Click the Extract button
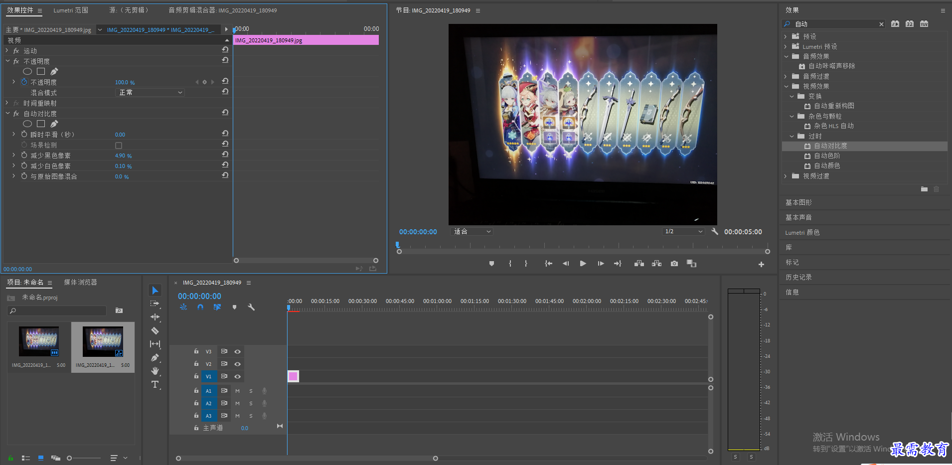Viewport: 952px width, 465px height. point(657,264)
